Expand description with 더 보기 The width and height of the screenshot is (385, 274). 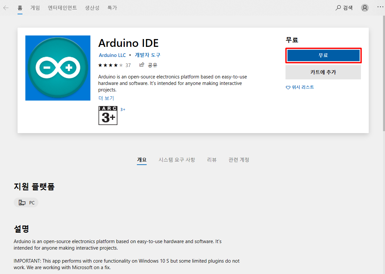(106, 98)
